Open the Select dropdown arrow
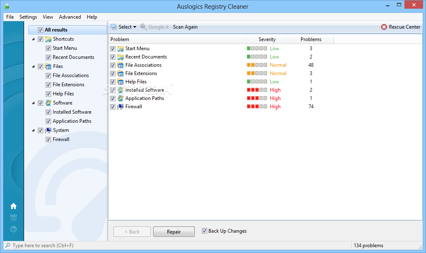Screen dimensions: 426x253 tap(135, 27)
